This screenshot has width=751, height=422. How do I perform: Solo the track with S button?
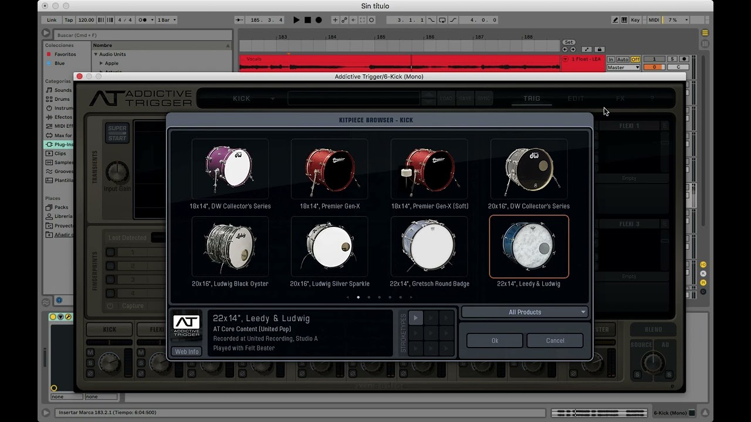pyautogui.click(x=673, y=59)
